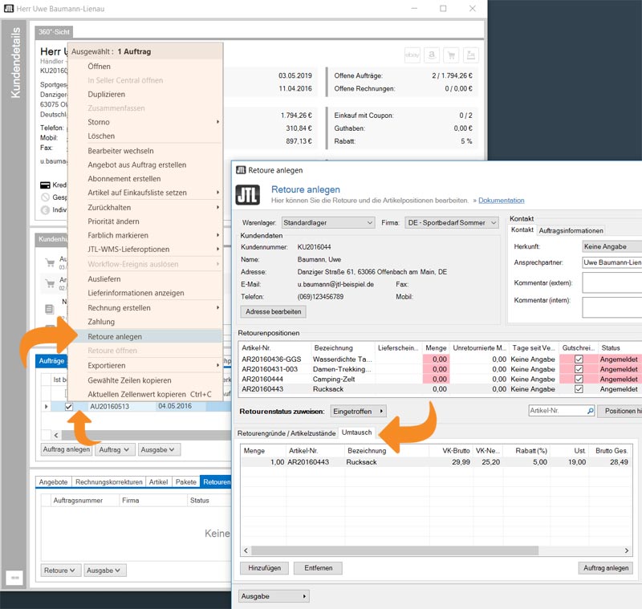The width and height of the screenshot is (642, 609).
Task: Expand the Firma dropdown
Action: 452,222
